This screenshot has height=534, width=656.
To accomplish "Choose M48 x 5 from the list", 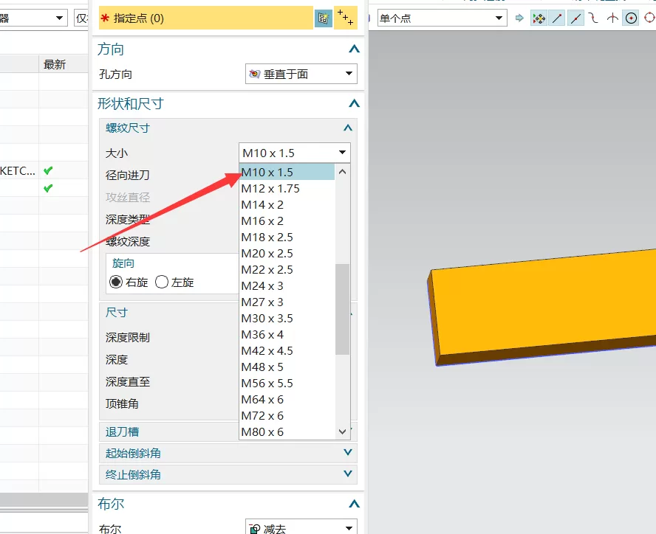I will (287, 367).
